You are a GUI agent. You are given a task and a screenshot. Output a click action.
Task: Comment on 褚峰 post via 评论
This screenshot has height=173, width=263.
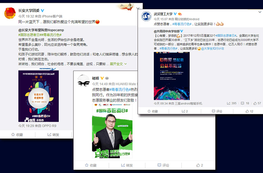pos(163,165)
